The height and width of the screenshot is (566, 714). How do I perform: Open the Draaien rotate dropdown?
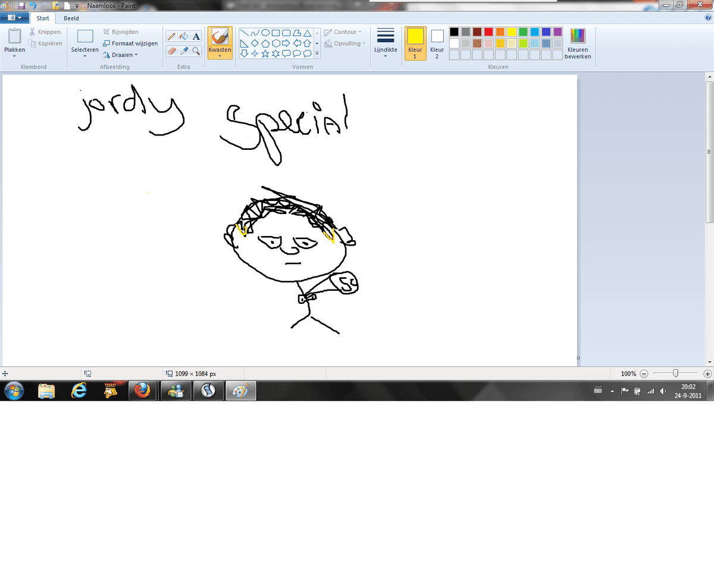pyautogui.click(x=121, y=55)
